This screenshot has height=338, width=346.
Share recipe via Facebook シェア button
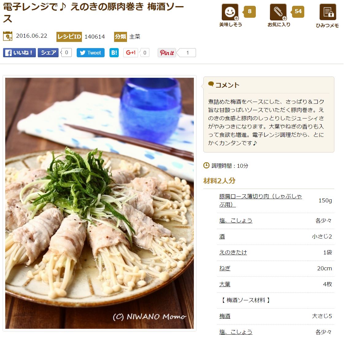click(x=48, y=53)
